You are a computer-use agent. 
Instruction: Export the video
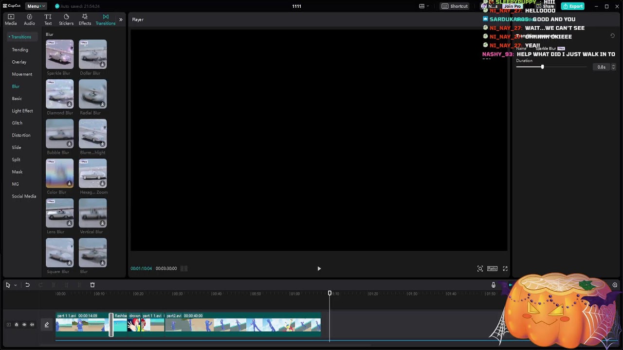pos(572,6)
